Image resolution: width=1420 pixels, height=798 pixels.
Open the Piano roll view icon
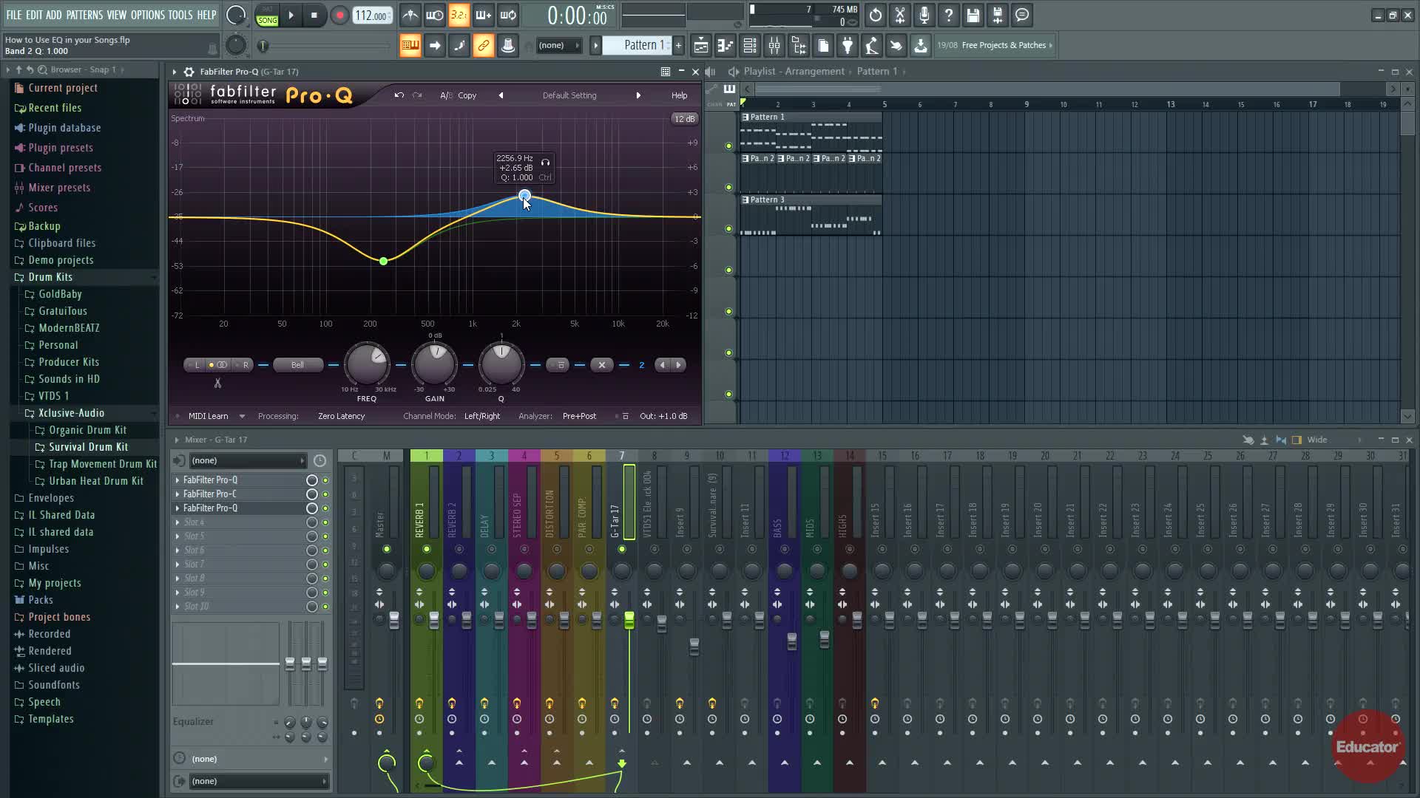(x=725, y=46)
